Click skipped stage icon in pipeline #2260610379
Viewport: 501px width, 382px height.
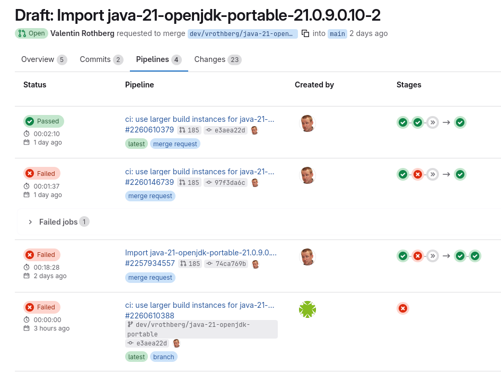[433, 123]
